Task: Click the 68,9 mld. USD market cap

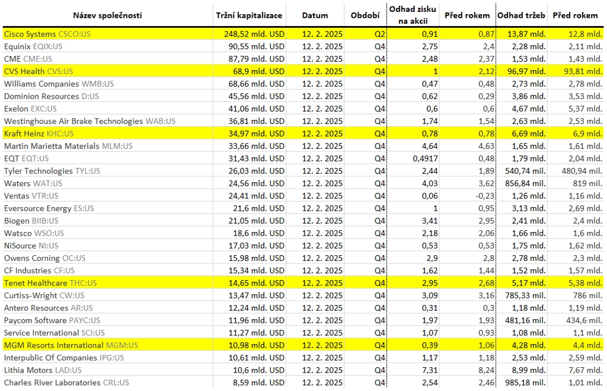Action: [258, 71]
